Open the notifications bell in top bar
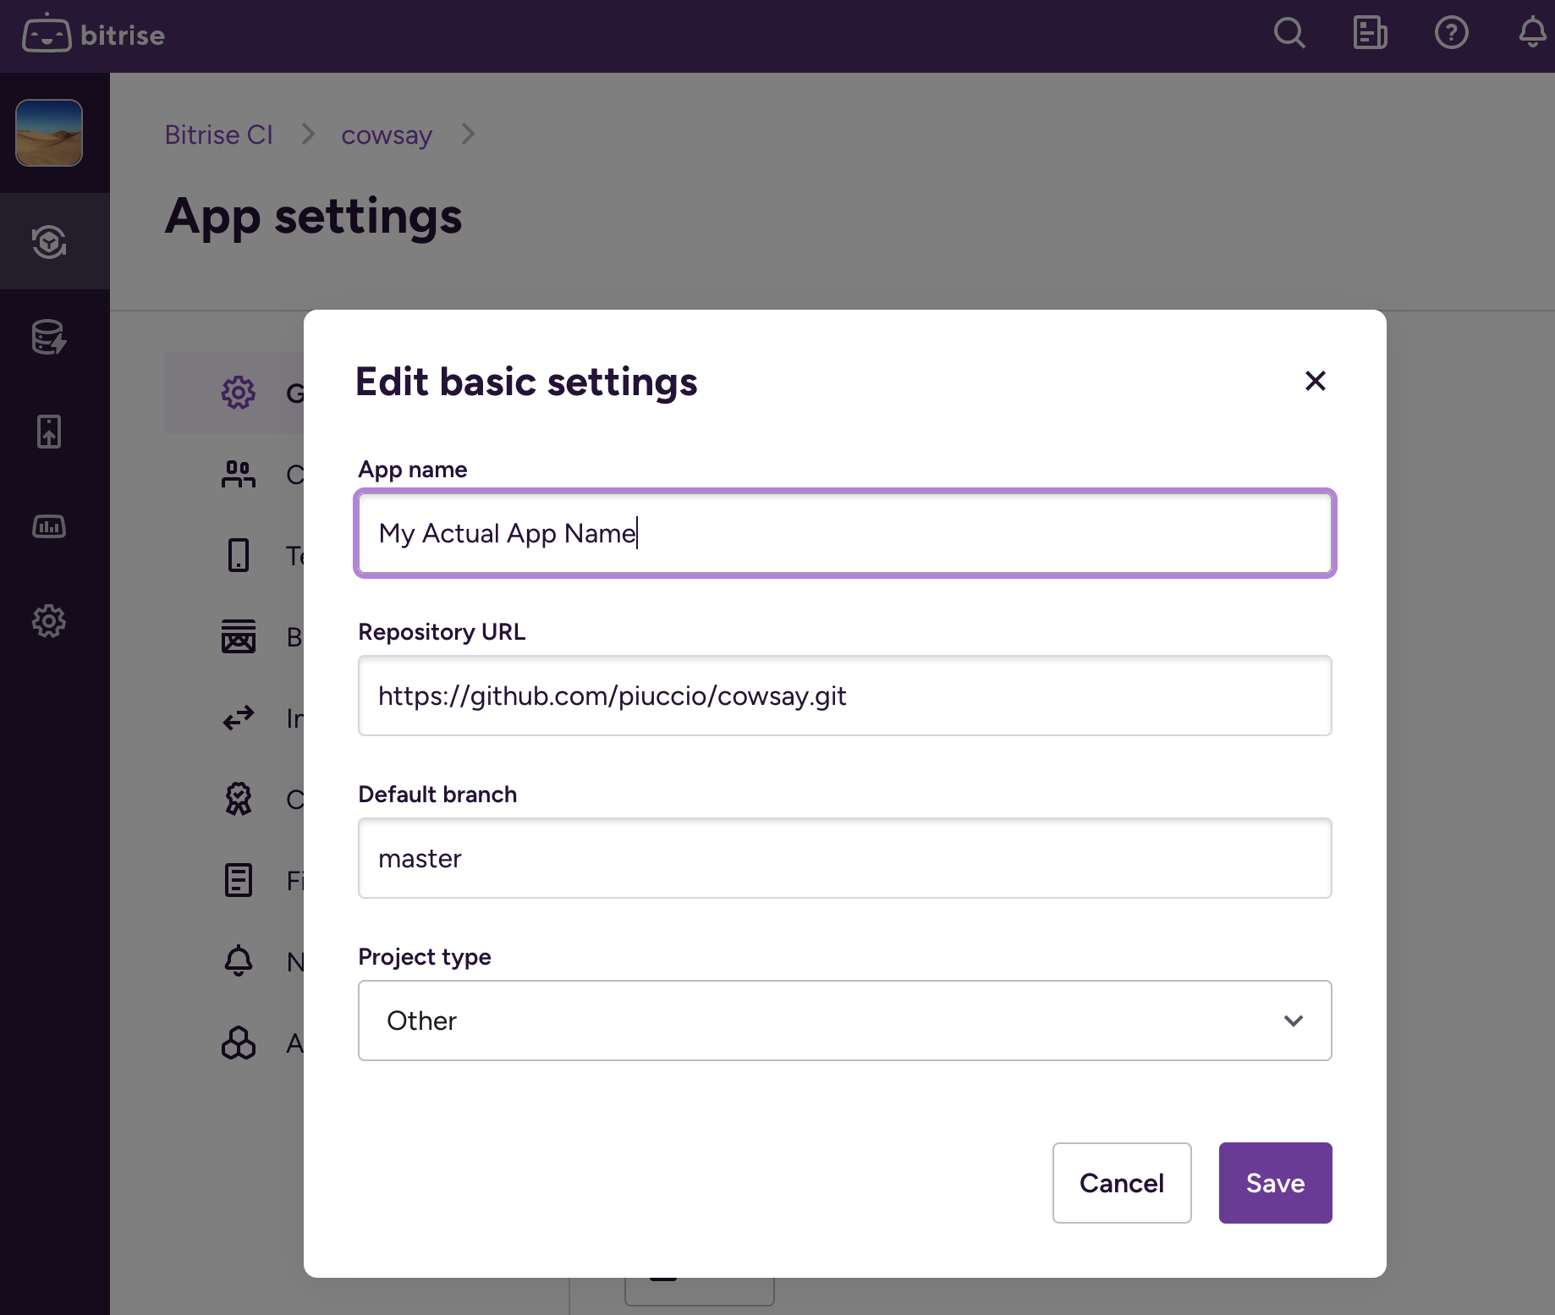The height and width of the screenshot is (1315, 1555). [x=1531, y=34]
